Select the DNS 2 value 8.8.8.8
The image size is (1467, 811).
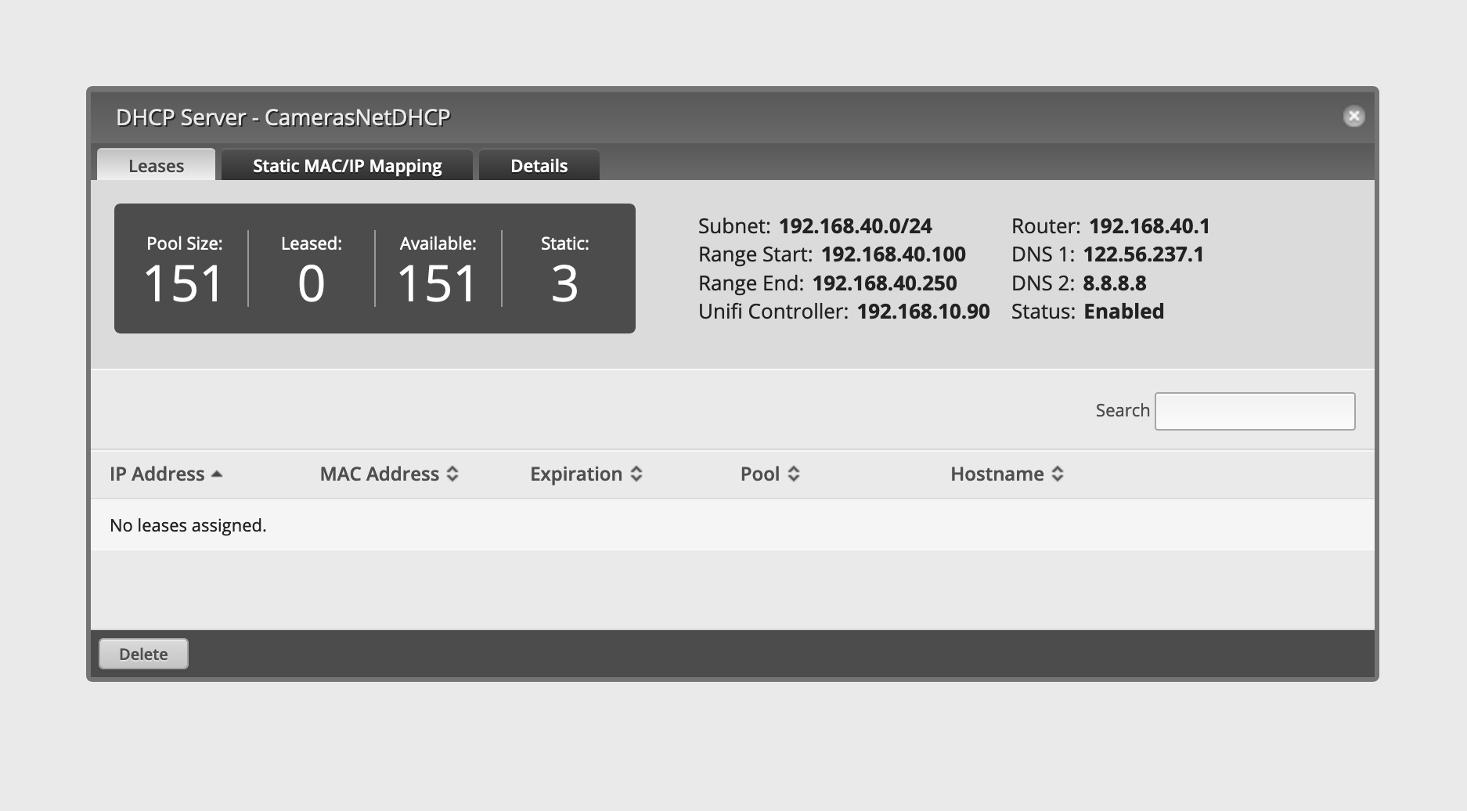coord(1115,283)
